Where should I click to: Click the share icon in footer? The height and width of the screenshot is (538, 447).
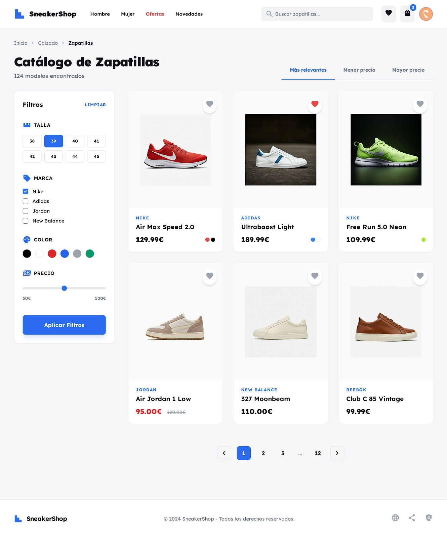click(x=412, y=518)
